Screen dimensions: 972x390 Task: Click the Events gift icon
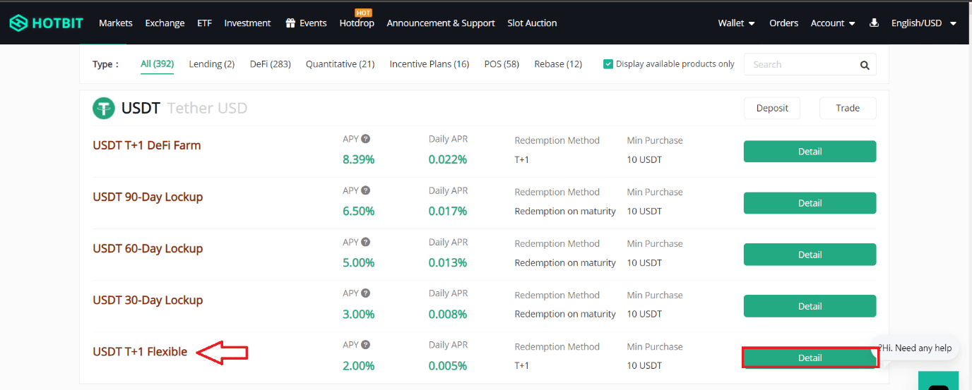[290, 23]
